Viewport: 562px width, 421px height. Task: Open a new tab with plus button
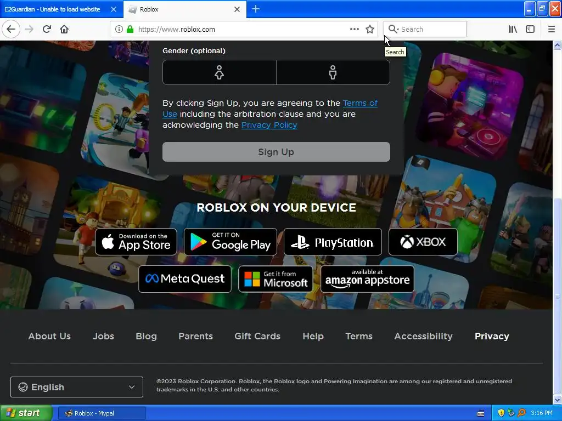point(256,9)
